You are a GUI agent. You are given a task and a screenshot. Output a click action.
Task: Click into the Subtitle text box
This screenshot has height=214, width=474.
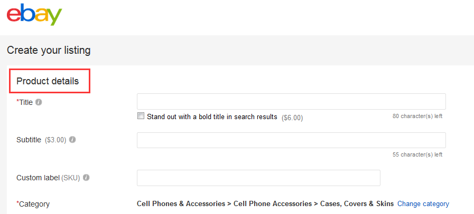291,140
